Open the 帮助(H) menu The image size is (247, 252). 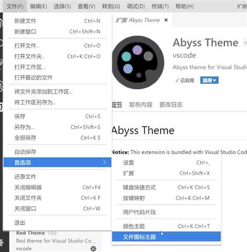[185, 6]
